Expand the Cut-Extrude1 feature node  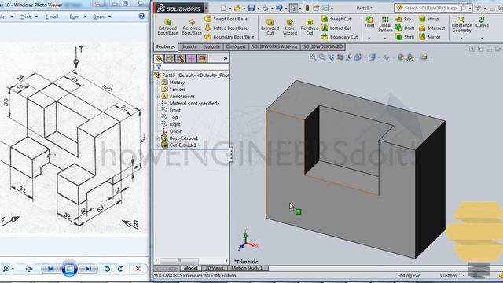[x=157, y=145]
